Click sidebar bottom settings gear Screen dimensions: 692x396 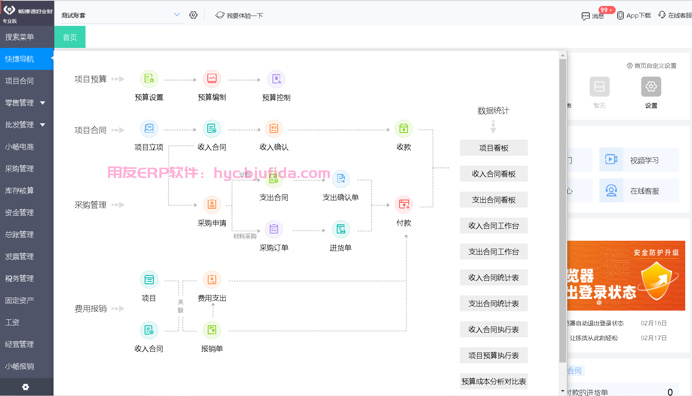click(x=26, y=387)
